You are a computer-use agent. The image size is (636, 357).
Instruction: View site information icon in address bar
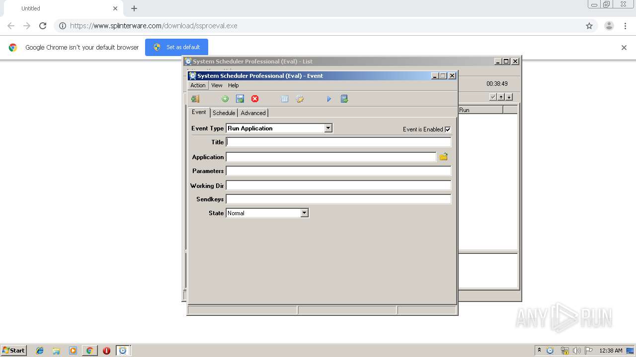(x=62, y=26)
